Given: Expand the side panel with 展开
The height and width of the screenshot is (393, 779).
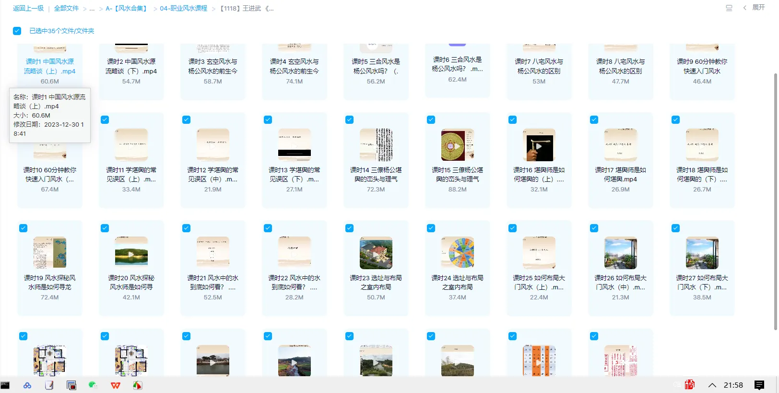Looking at the screenshot, I should (x=754, y=8).
